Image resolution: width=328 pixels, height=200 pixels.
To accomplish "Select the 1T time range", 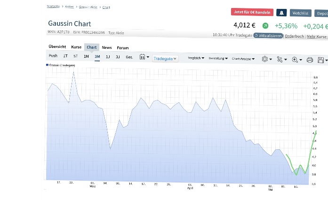I will [65, 56].
